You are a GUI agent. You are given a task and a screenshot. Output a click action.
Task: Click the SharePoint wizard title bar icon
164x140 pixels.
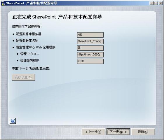3,3
